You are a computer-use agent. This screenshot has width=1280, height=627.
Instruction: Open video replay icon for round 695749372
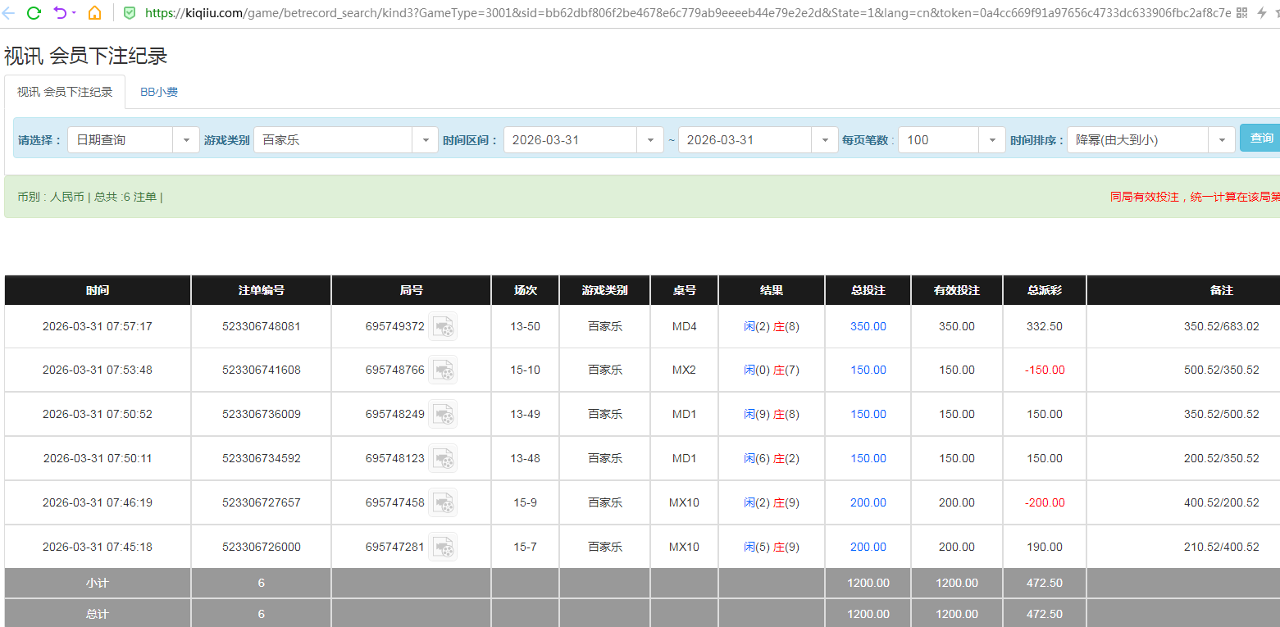pos(443,326)
